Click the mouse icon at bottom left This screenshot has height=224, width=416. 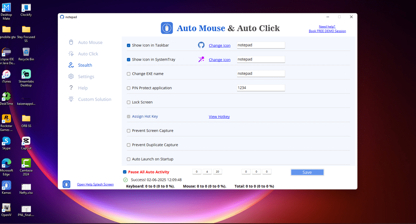[x=66, y=184]
